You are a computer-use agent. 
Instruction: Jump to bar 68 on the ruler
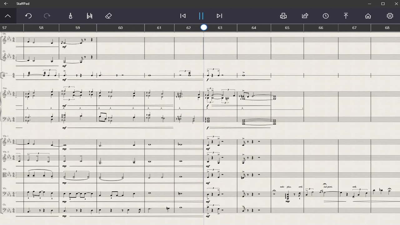pyautogui.click(x=387, y=28)
